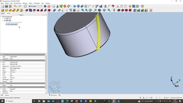Click the property panel scroll down arrow
183x103 pixels.
point(46,93)
